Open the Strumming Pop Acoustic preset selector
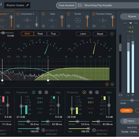This screenshot has width=139, height=139. (108, 5)
